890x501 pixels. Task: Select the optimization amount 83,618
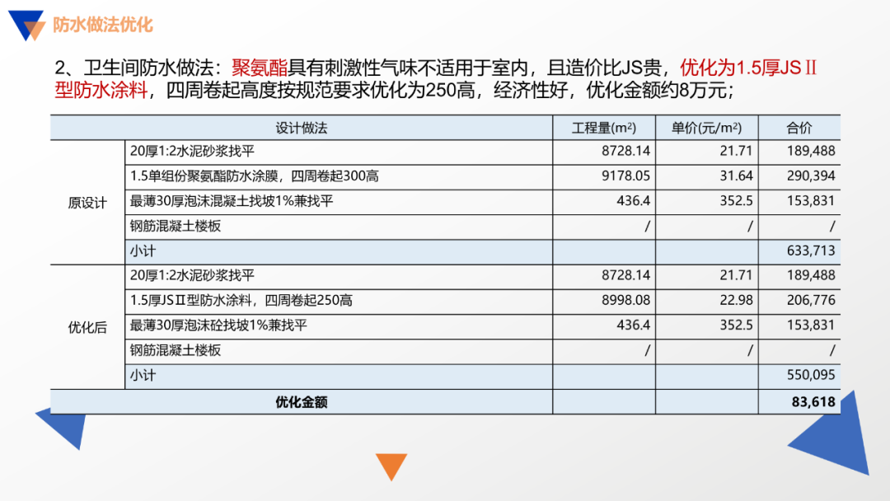(x=813, y=402)
